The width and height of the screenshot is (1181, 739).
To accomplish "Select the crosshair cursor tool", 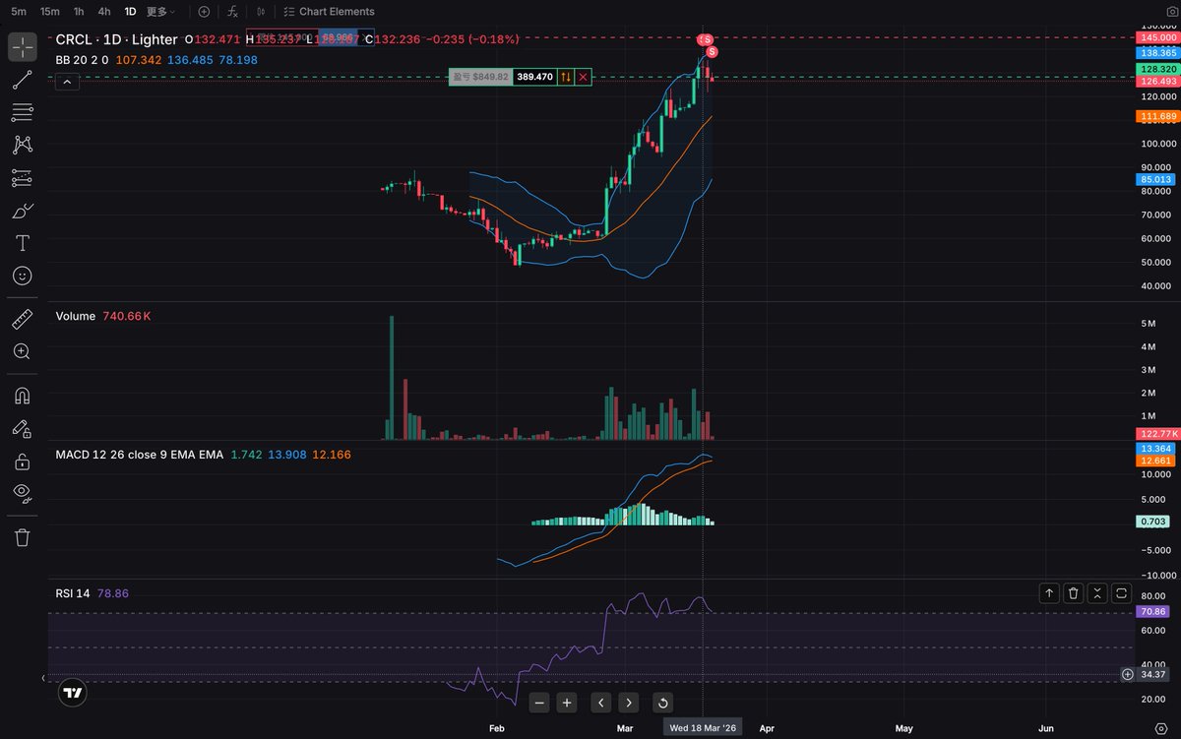I will [22, 46].
